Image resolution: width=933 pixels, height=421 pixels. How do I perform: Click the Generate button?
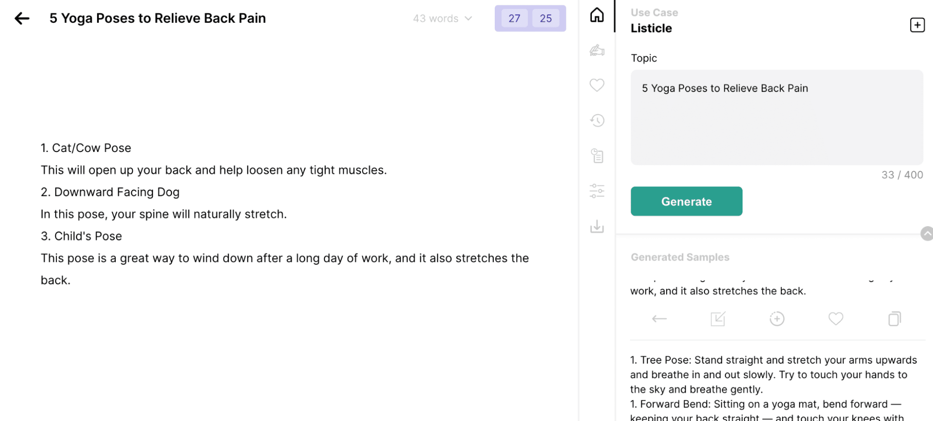[x=686, y=201]
